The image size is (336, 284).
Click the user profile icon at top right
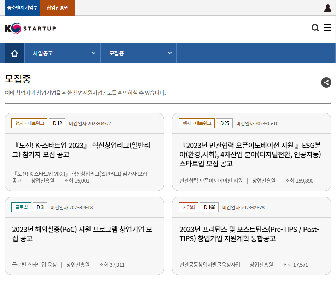click(328, 7)
